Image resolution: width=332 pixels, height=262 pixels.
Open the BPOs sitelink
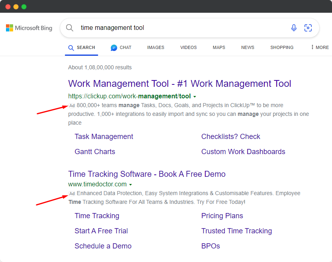click(x=210, y=246)
